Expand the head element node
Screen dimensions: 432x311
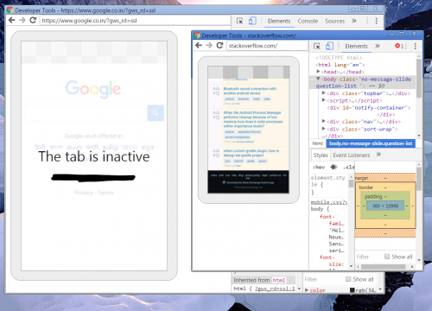tap(318, 72)
